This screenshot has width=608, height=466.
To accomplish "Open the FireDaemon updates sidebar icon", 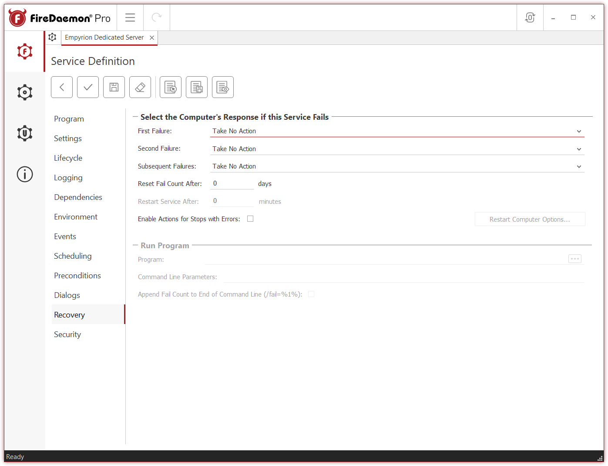I will 24,133.
